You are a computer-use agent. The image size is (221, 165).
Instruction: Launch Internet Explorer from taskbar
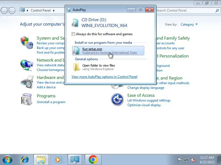tap(25, 159)
